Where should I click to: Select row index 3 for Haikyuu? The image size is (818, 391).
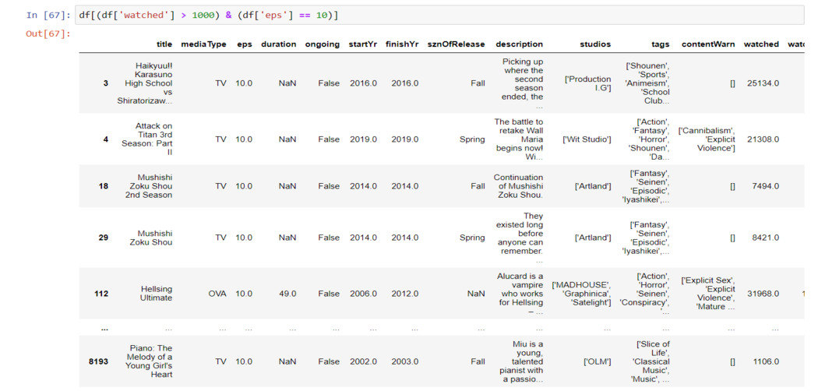point(106,83)
